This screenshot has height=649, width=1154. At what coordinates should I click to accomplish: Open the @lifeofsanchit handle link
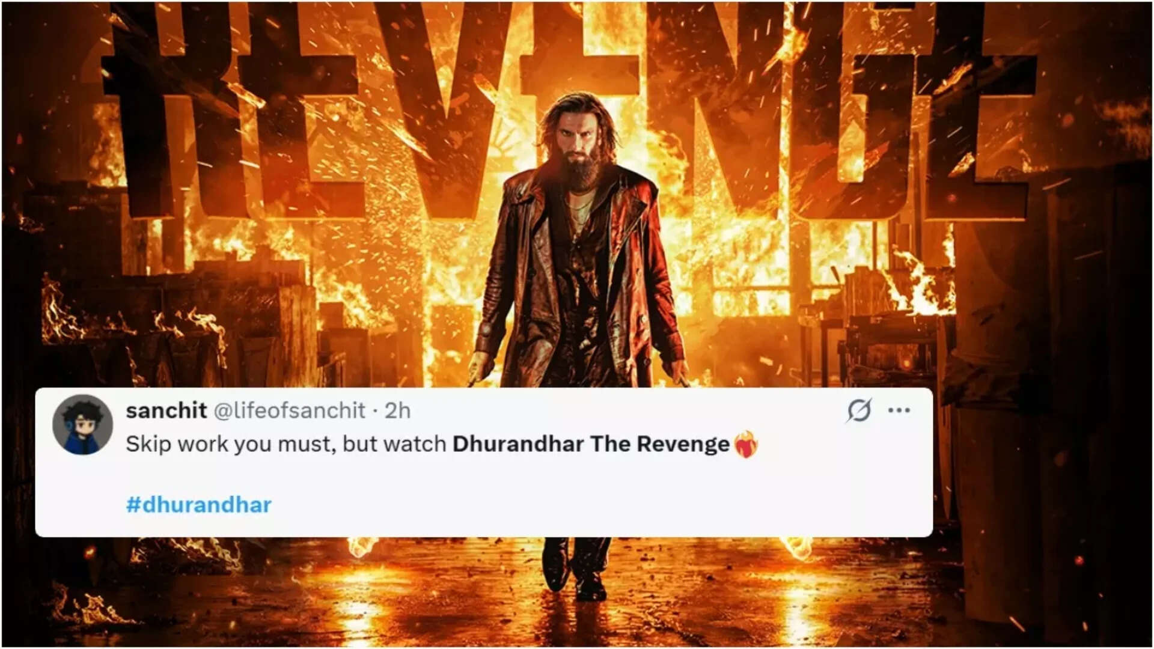(x=290, y=410)
